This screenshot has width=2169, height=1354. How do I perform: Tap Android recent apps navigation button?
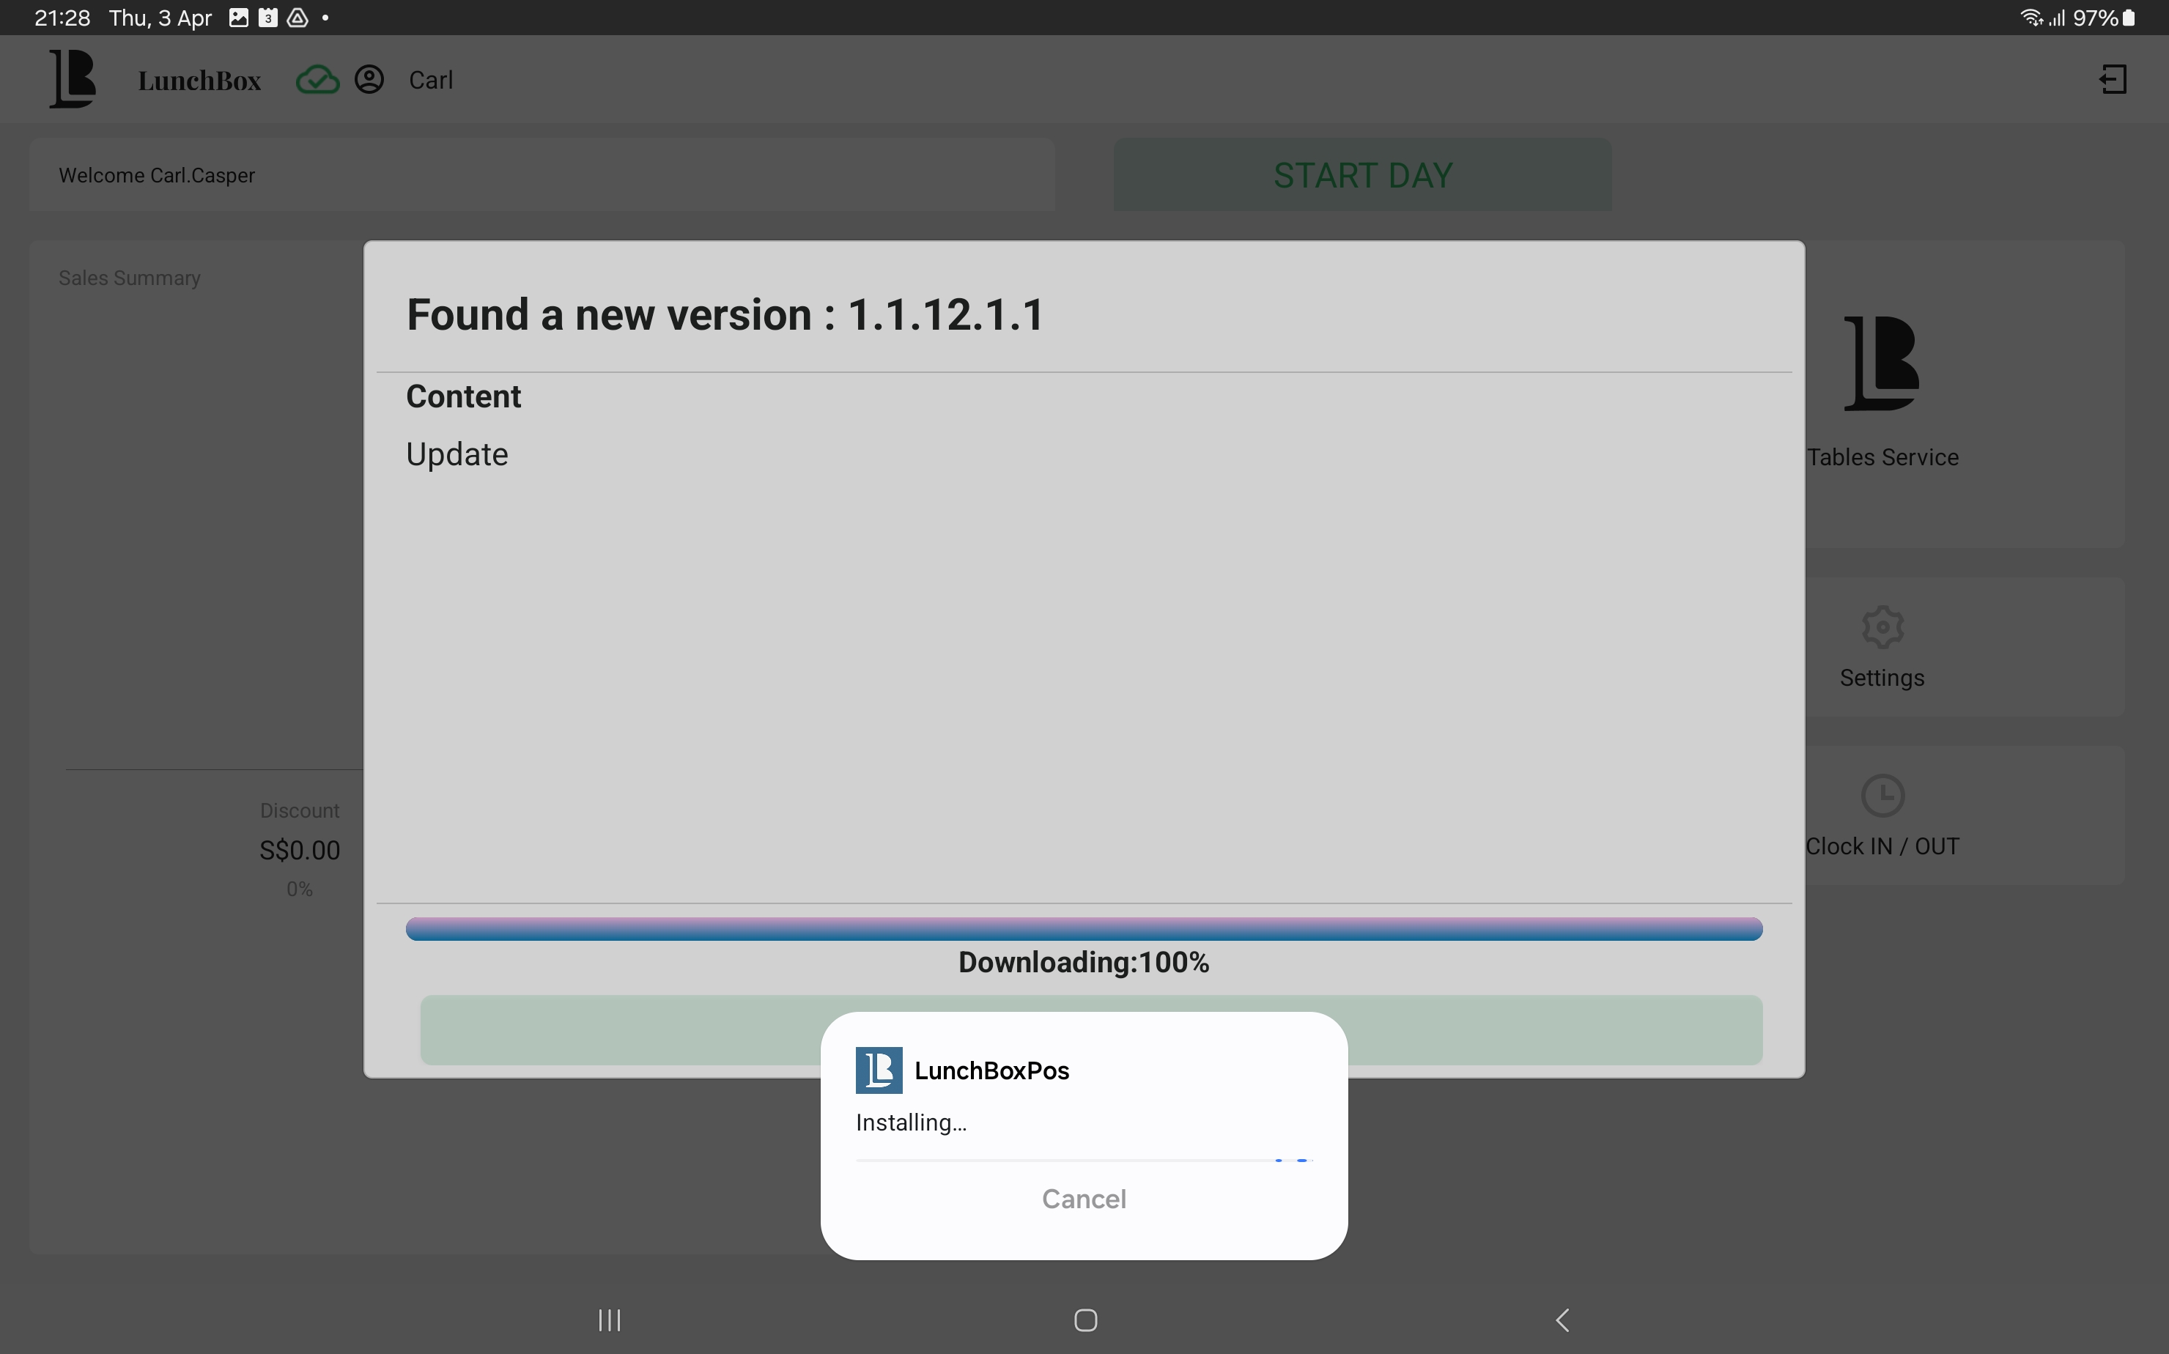[x=610, y=1320]
